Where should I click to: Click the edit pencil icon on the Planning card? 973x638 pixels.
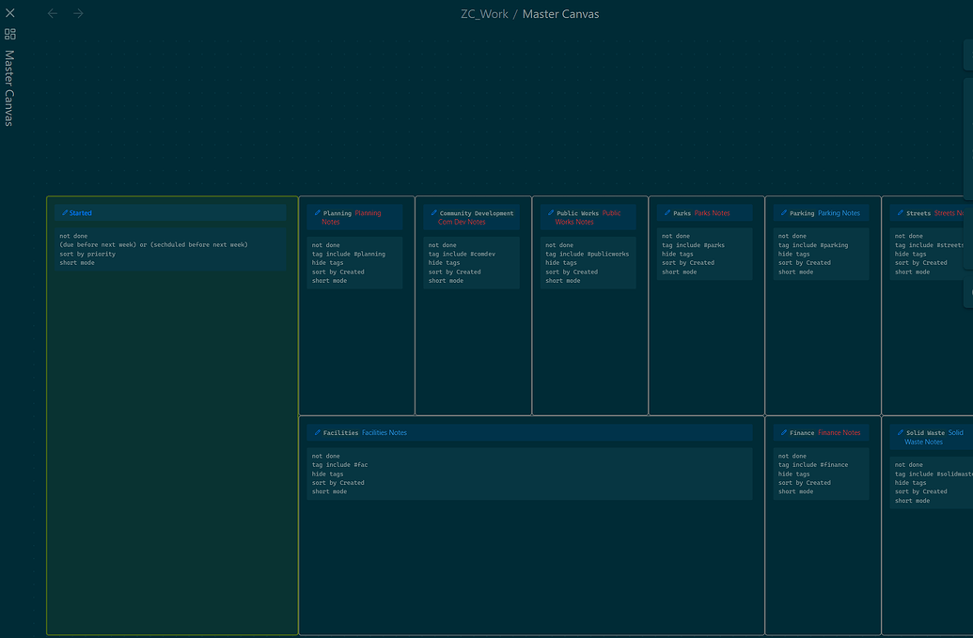pyautogui.click(x=319, y=212)
